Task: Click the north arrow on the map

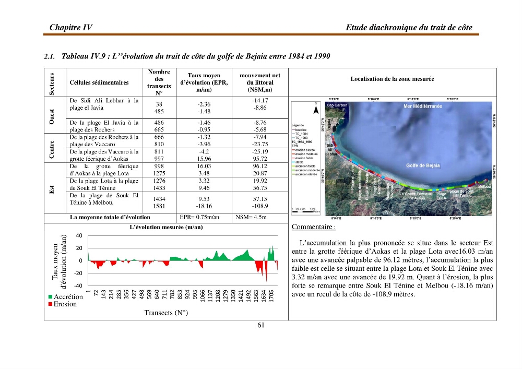Action: 316,109
